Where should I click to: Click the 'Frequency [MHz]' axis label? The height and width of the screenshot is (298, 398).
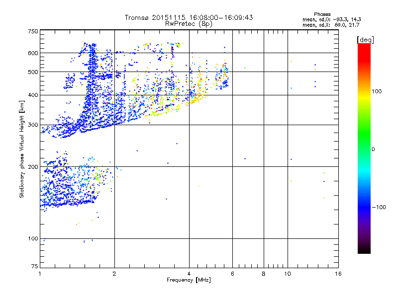tap(189, 280)
